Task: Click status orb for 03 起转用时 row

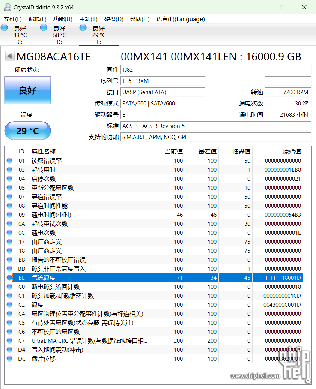Action: pyautogui.click(x=9, y=170)
